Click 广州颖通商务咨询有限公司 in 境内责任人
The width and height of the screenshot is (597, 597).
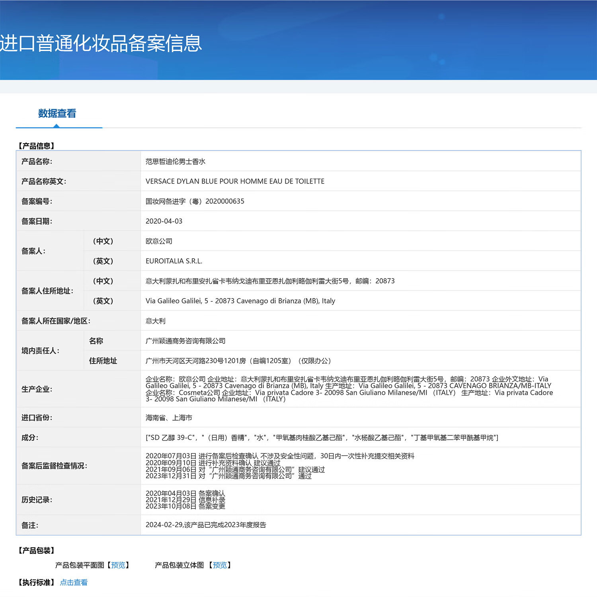(x=185, y=341)
